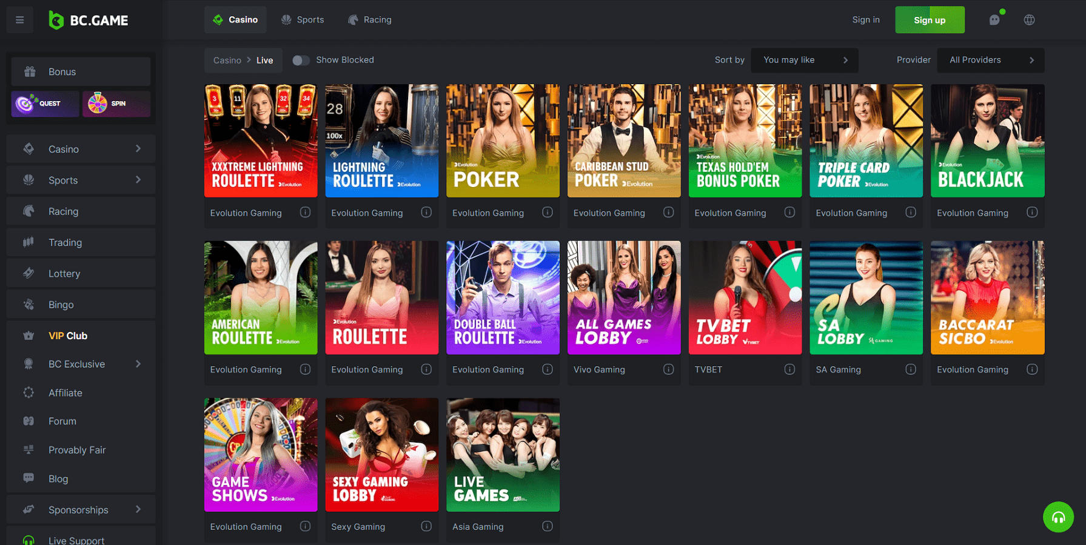Viewport: 1086px width, 545px height.
Task: Show info for Double Ball Roulette
Action: 548,369
